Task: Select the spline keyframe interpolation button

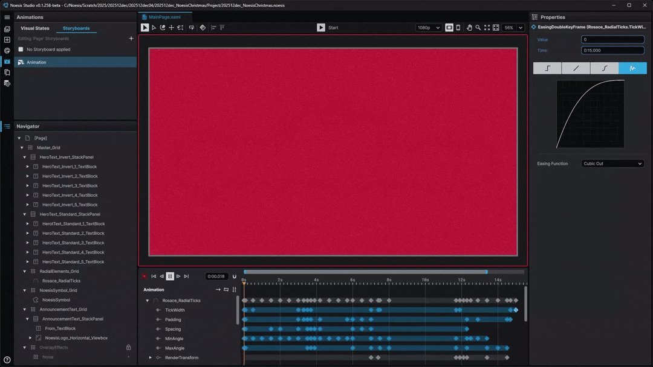Action: click(x=604, y=68)
